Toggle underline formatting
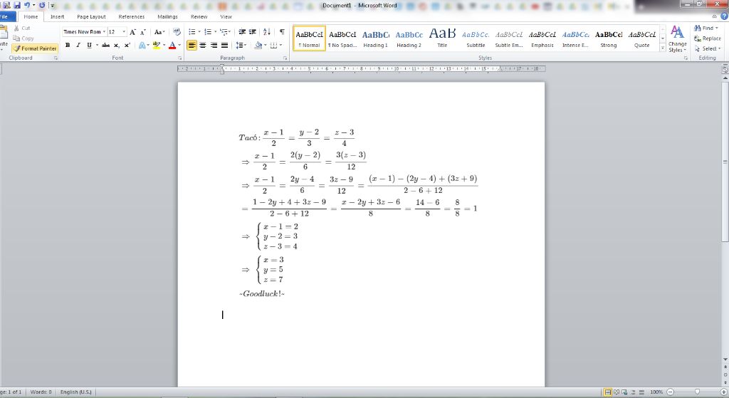729x398 pixels. tap(89, 45)
